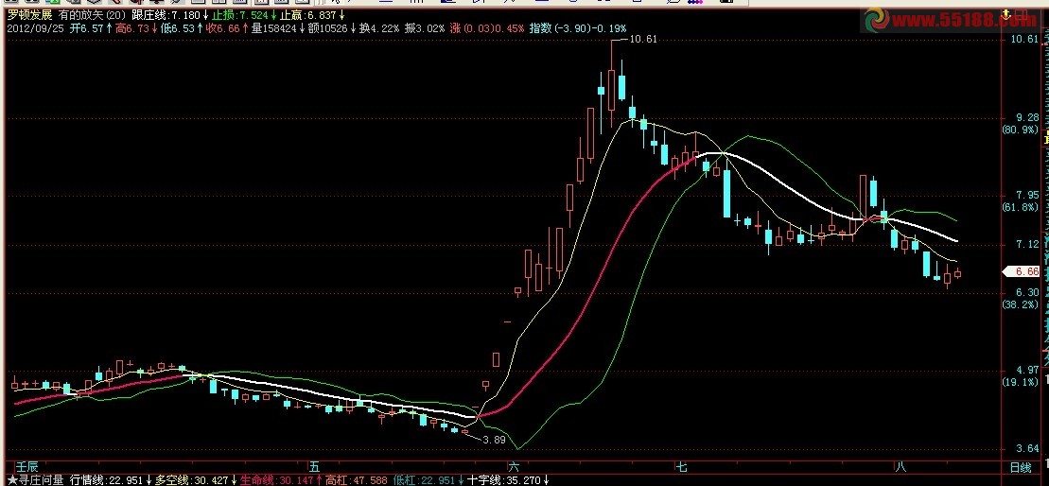The width and height of the screenshot is (1049, 486).
Task: Click the 高杠:47.588 value
Action: coord(357,479)
